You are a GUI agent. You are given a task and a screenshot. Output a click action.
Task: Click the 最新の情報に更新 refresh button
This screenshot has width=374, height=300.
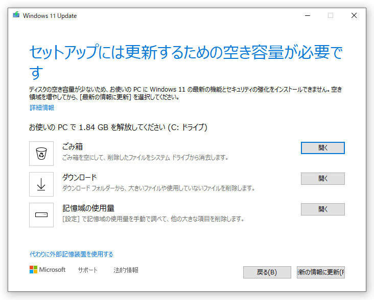pos(321,272)
